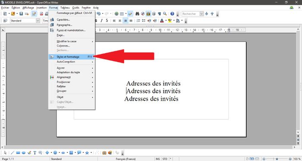Click the Hyperlink globe icon
Image resolution: width=302 pixels, height=161 pixels.
click(x=116, y=14)
